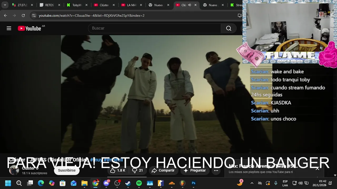The height and width of the screenshot is (189, 337).
Task: Open Microsoft Store from taskbar
Action: click(63, 183)
